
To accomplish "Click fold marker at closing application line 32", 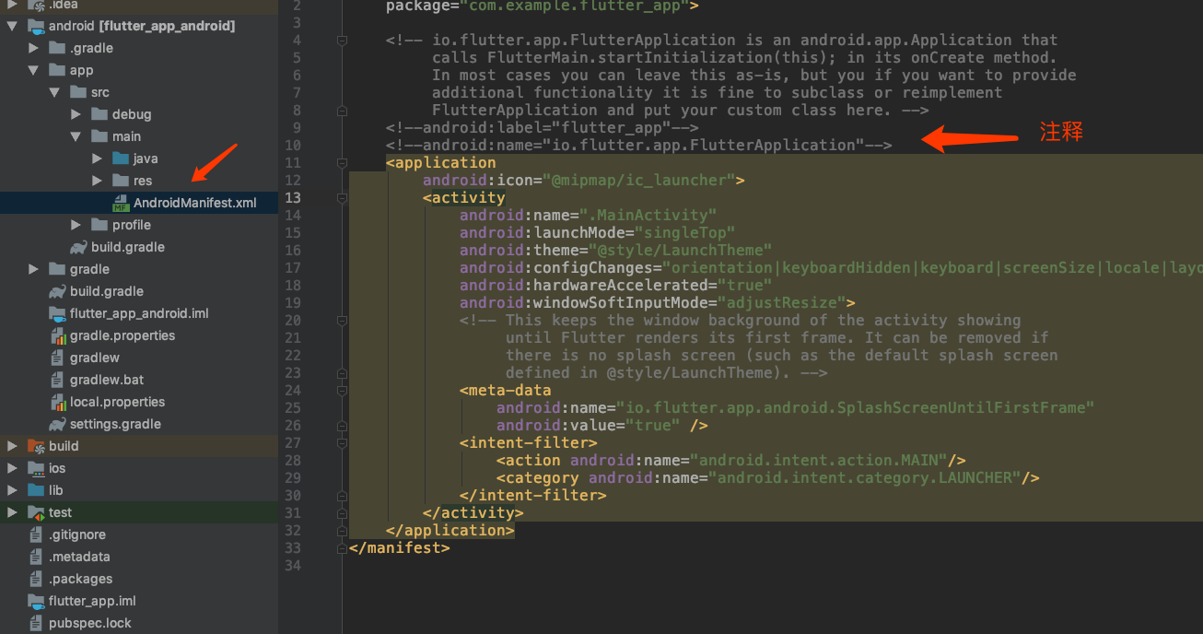I will 343,531.
